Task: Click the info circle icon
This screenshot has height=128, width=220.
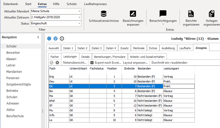Action: pyautogui.click(x=62, y=38)
